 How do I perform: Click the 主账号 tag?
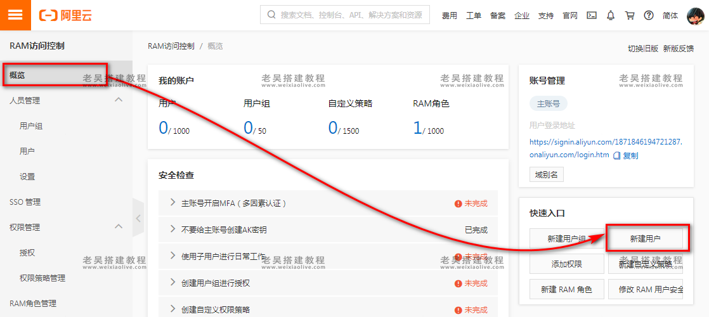549,103
